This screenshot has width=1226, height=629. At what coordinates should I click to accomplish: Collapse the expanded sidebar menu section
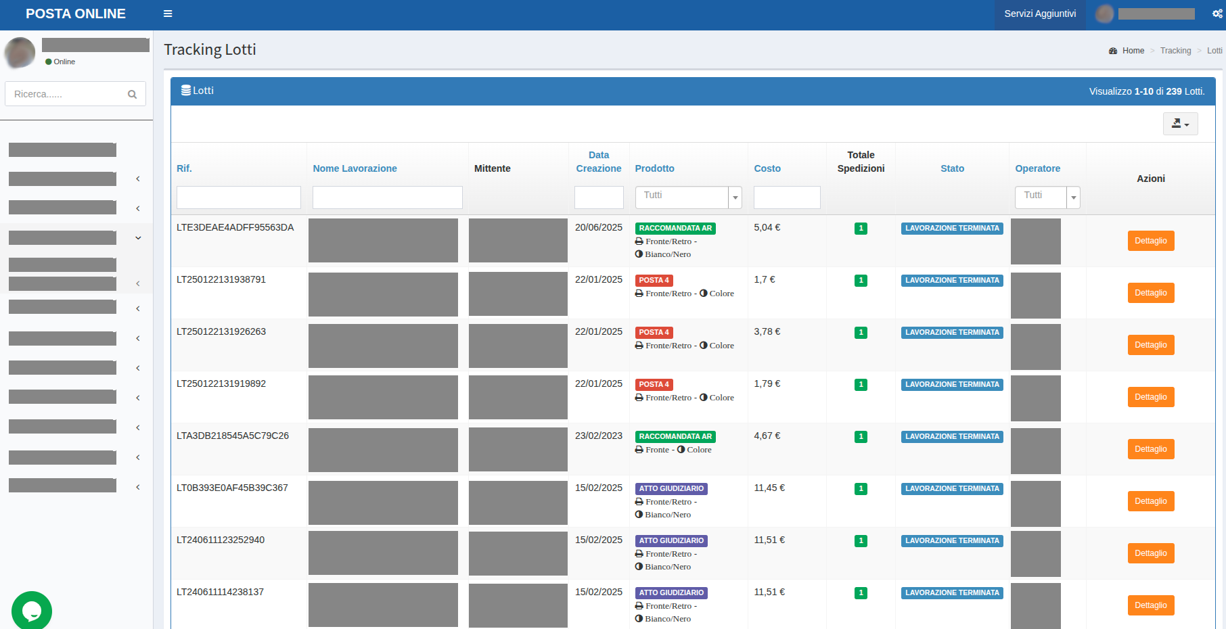point(138,237)
